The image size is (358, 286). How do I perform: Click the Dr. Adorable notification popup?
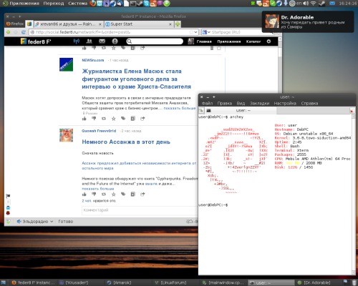308,21
